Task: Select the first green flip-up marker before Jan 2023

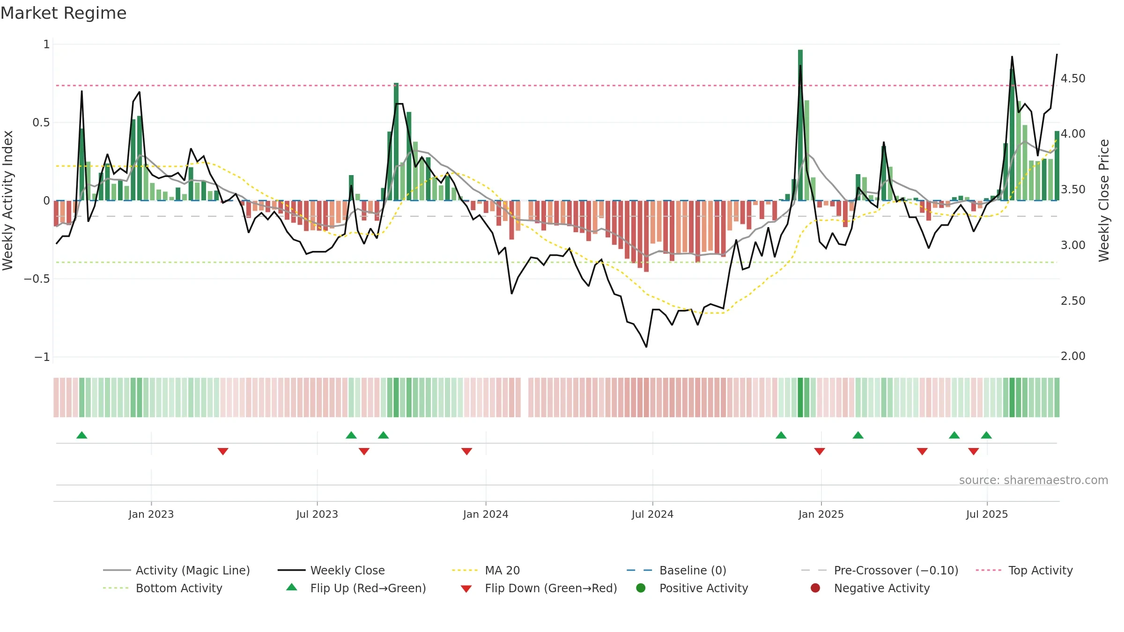Action: tap(82, 435)
